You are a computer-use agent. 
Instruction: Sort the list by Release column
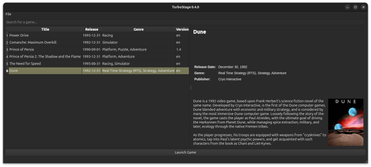click(x=91, y=29)
